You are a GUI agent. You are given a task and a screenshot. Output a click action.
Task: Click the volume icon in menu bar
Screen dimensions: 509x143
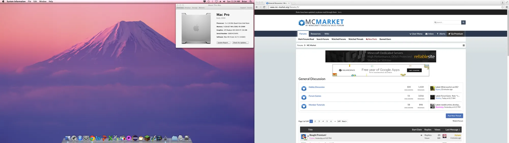[224, 1]
